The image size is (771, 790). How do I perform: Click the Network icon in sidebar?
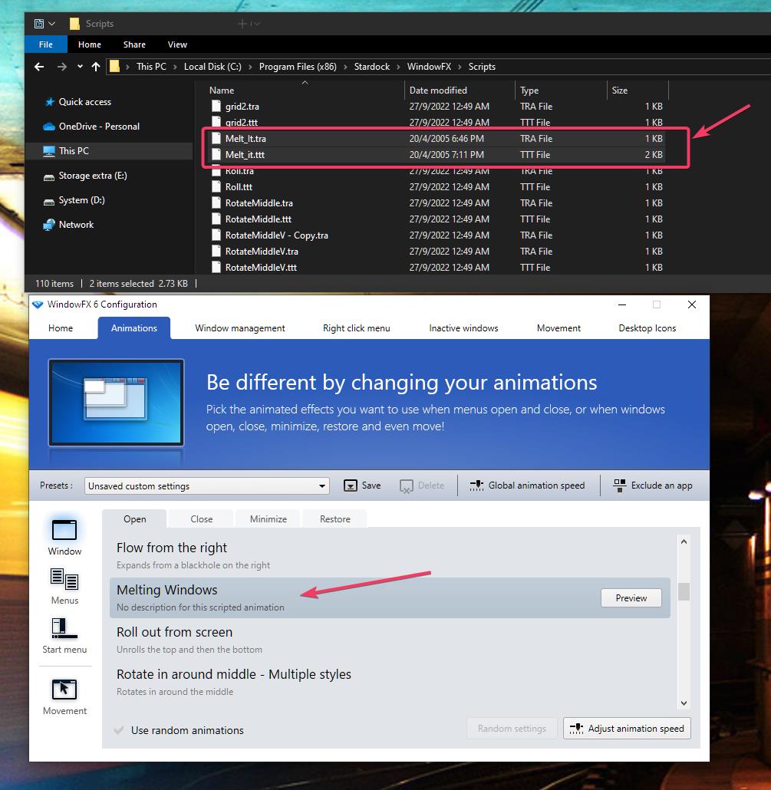tap(49, 225)
